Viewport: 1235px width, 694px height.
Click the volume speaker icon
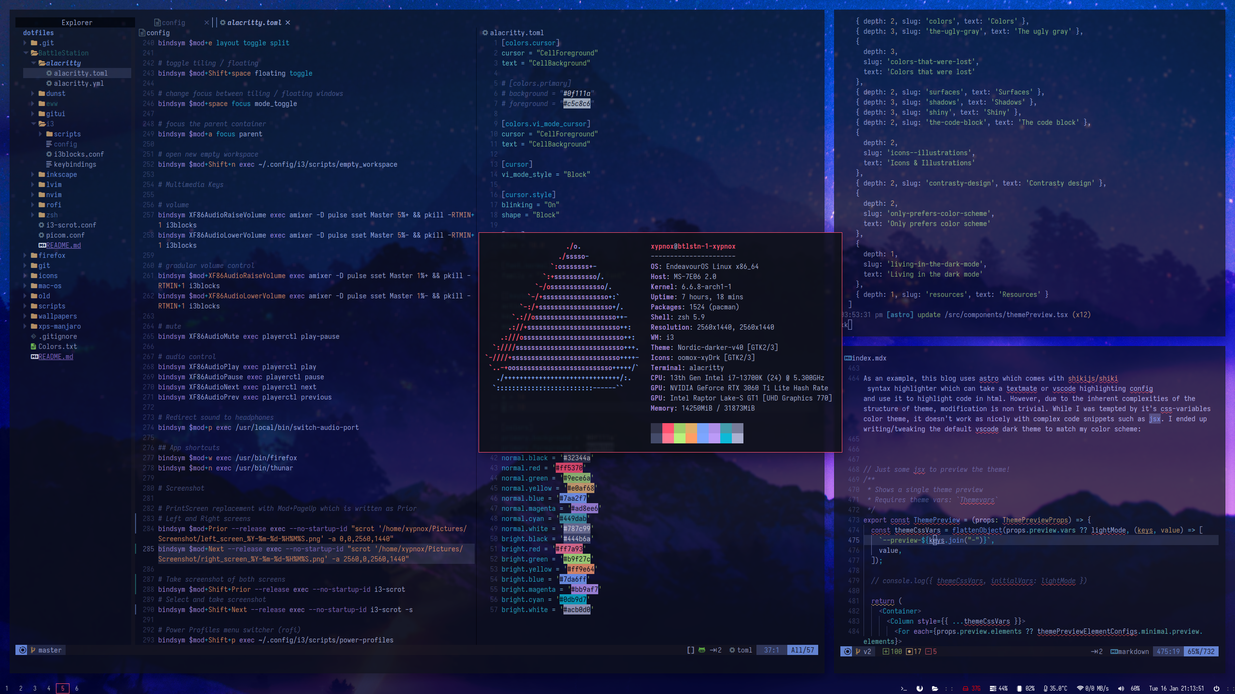(x=1121, y=688)
